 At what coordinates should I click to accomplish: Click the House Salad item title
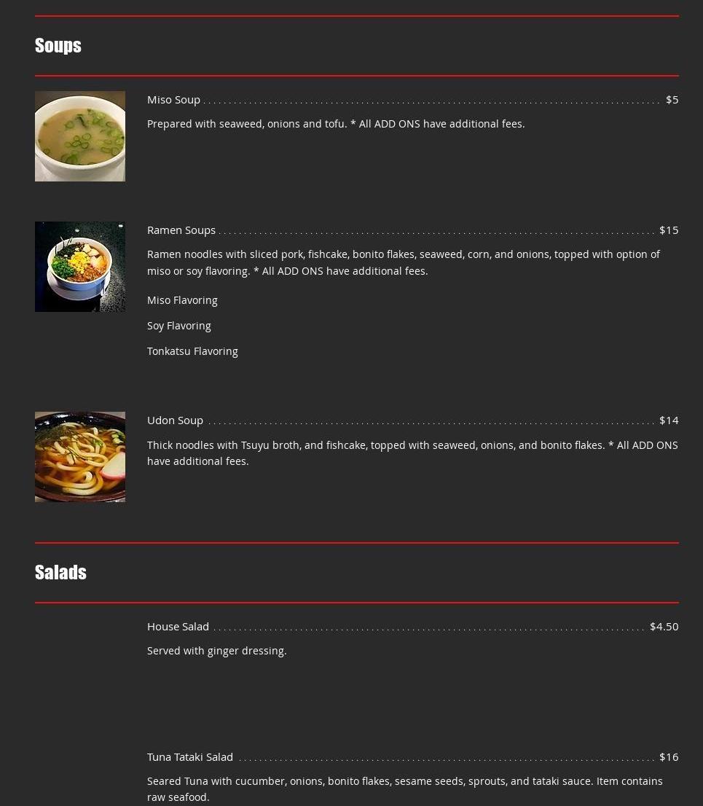(178, 627)
